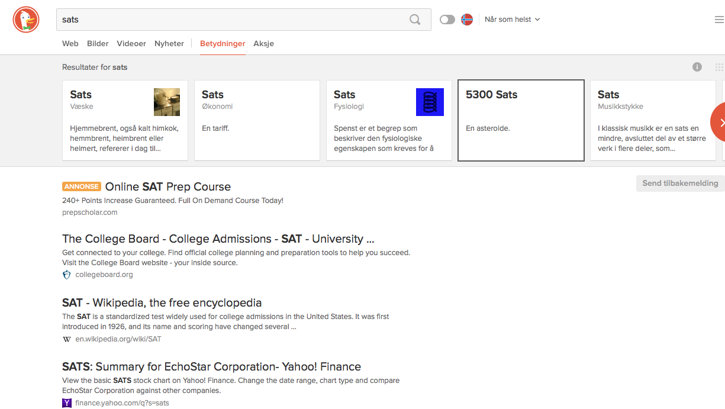The image size is (725, 409).
Task: Submit search with the magnifier icon
Action: [415, 20]
